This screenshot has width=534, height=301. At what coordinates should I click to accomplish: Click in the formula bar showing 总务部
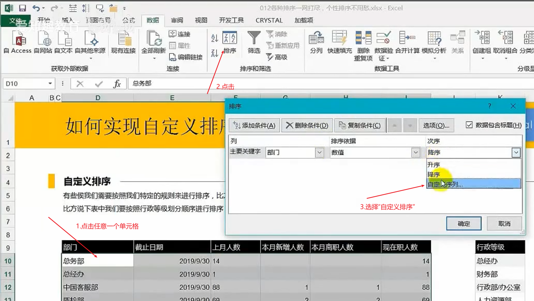[331, 83]
